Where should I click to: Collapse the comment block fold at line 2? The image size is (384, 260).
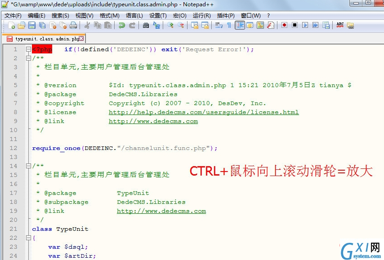click(x=28, y=58)
